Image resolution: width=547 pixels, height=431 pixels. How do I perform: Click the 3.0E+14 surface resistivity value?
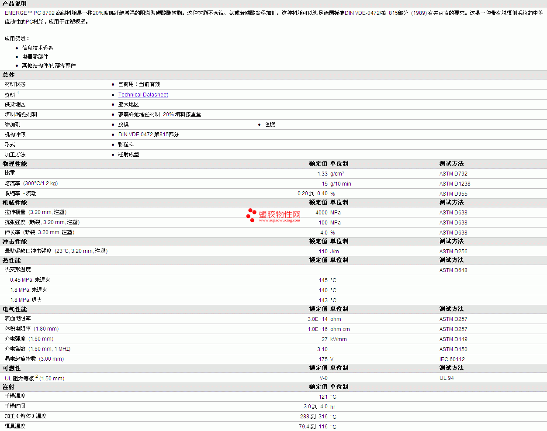click(318, 319)
